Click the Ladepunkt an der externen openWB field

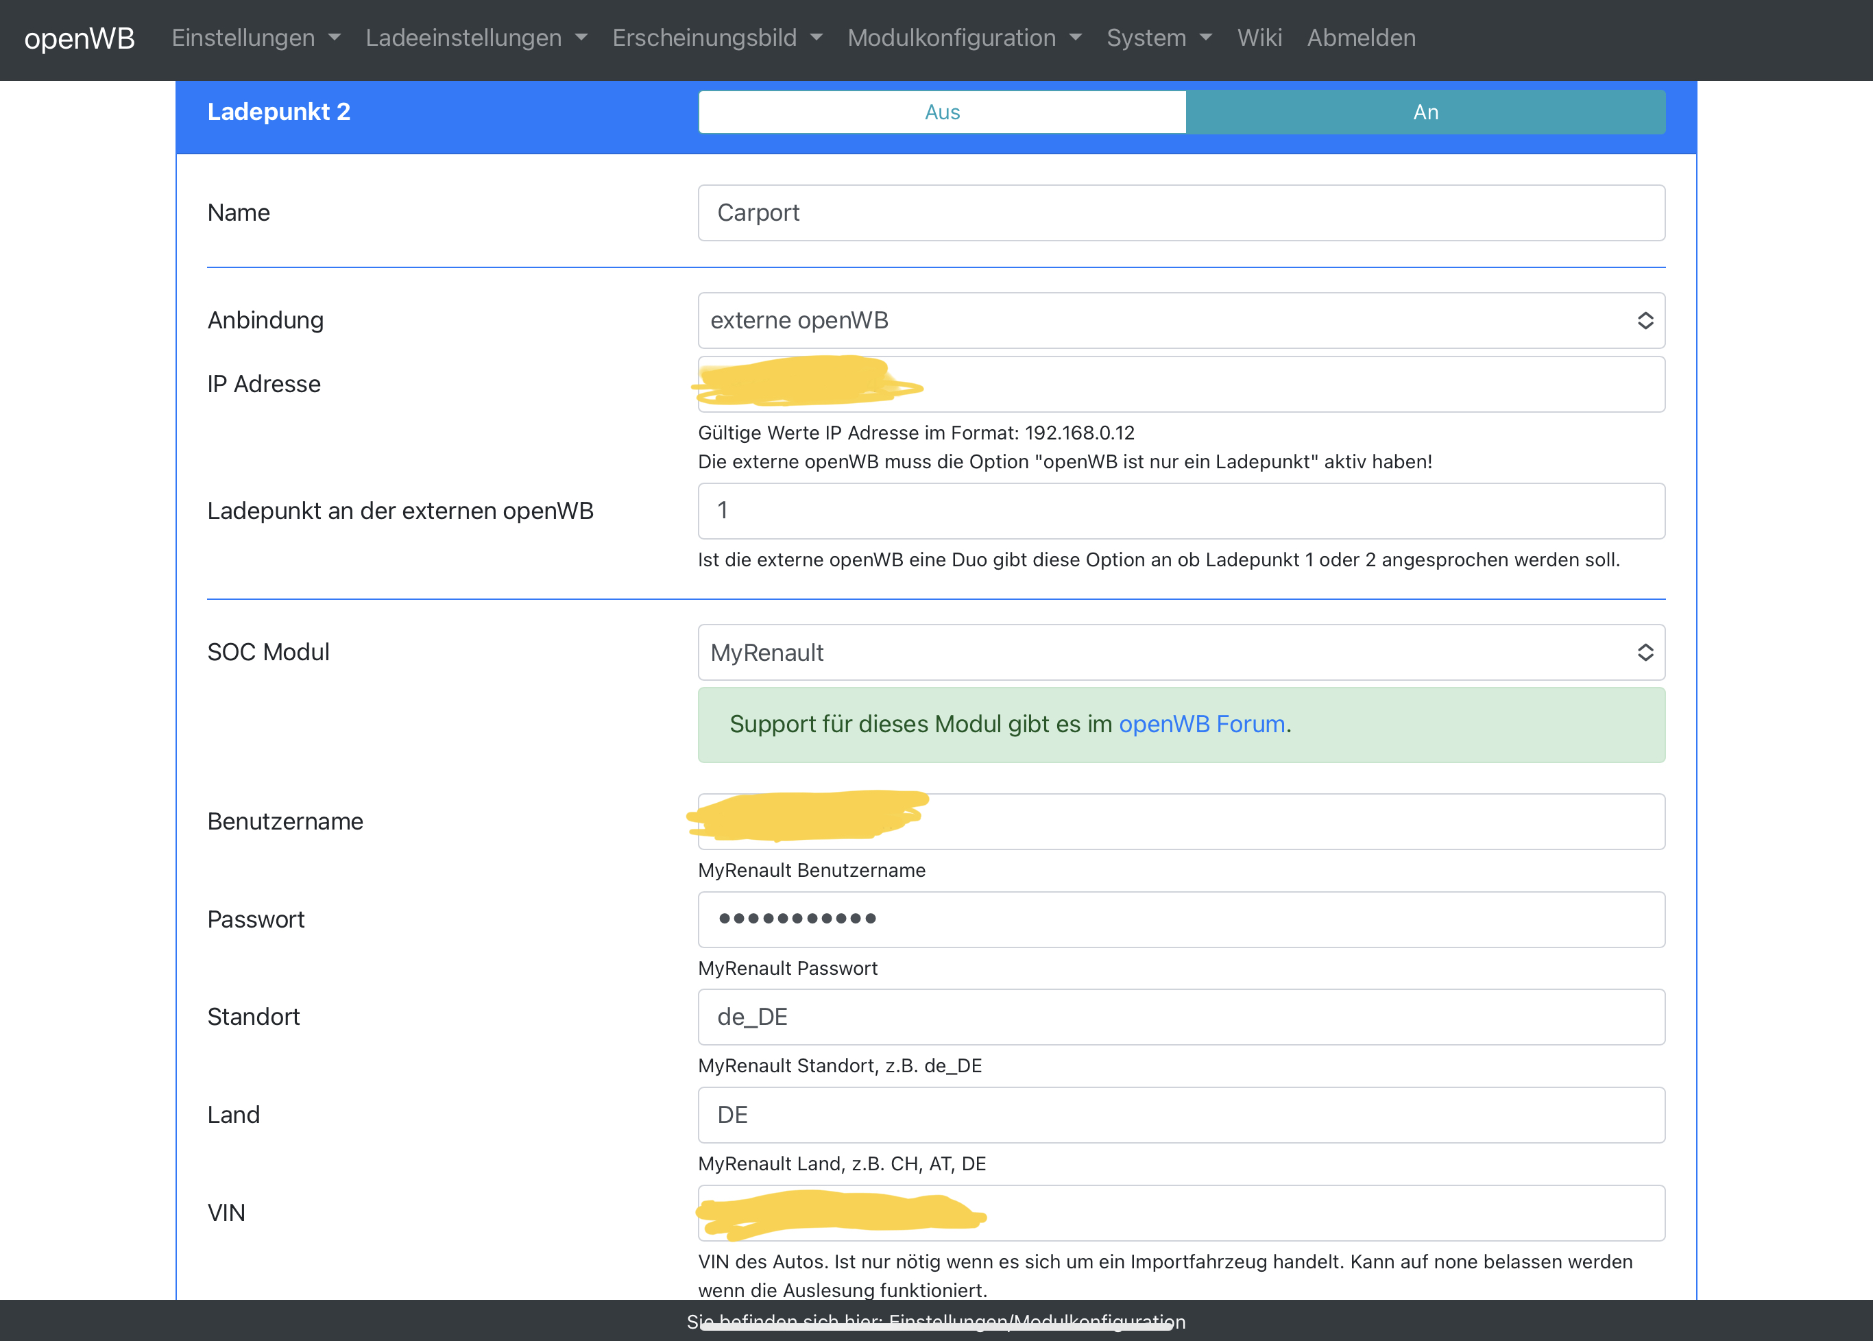1180,511
